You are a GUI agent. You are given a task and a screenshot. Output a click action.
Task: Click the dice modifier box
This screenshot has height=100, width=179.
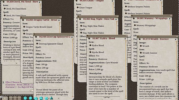pyautogui.click(x=5, y=98)
